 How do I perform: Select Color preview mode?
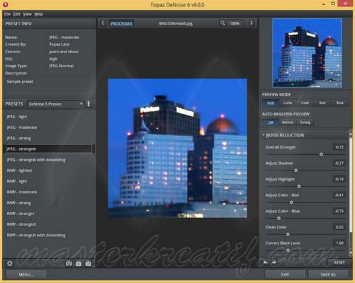tap(305, 103)
